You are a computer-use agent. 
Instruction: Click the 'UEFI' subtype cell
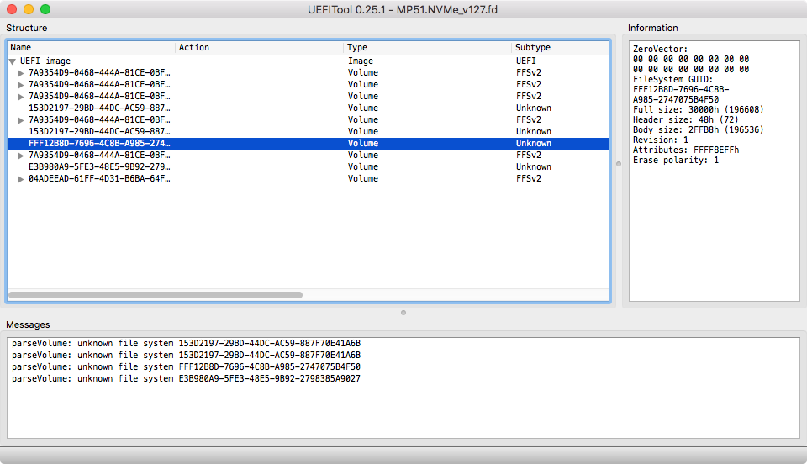pyautogui.click(x=526, y=61)
